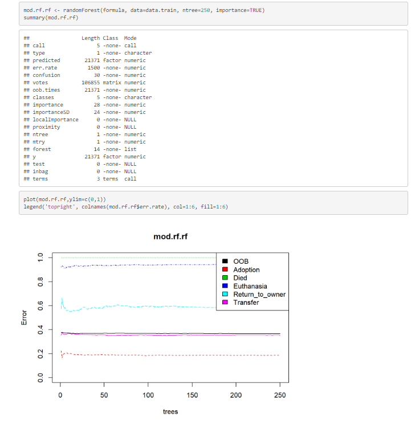Click the cyan Return_to_owner legend swatch
The image size is (419, 425).
tap(225, 294)
